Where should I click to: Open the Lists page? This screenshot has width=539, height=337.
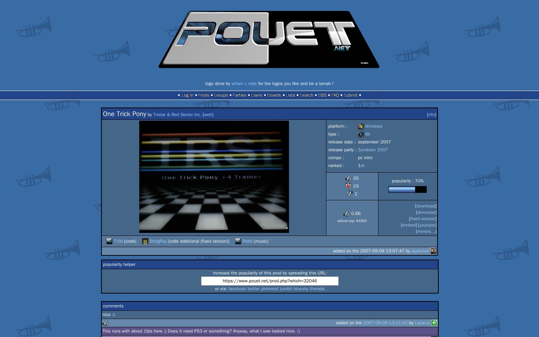click(x=290, y=95)
